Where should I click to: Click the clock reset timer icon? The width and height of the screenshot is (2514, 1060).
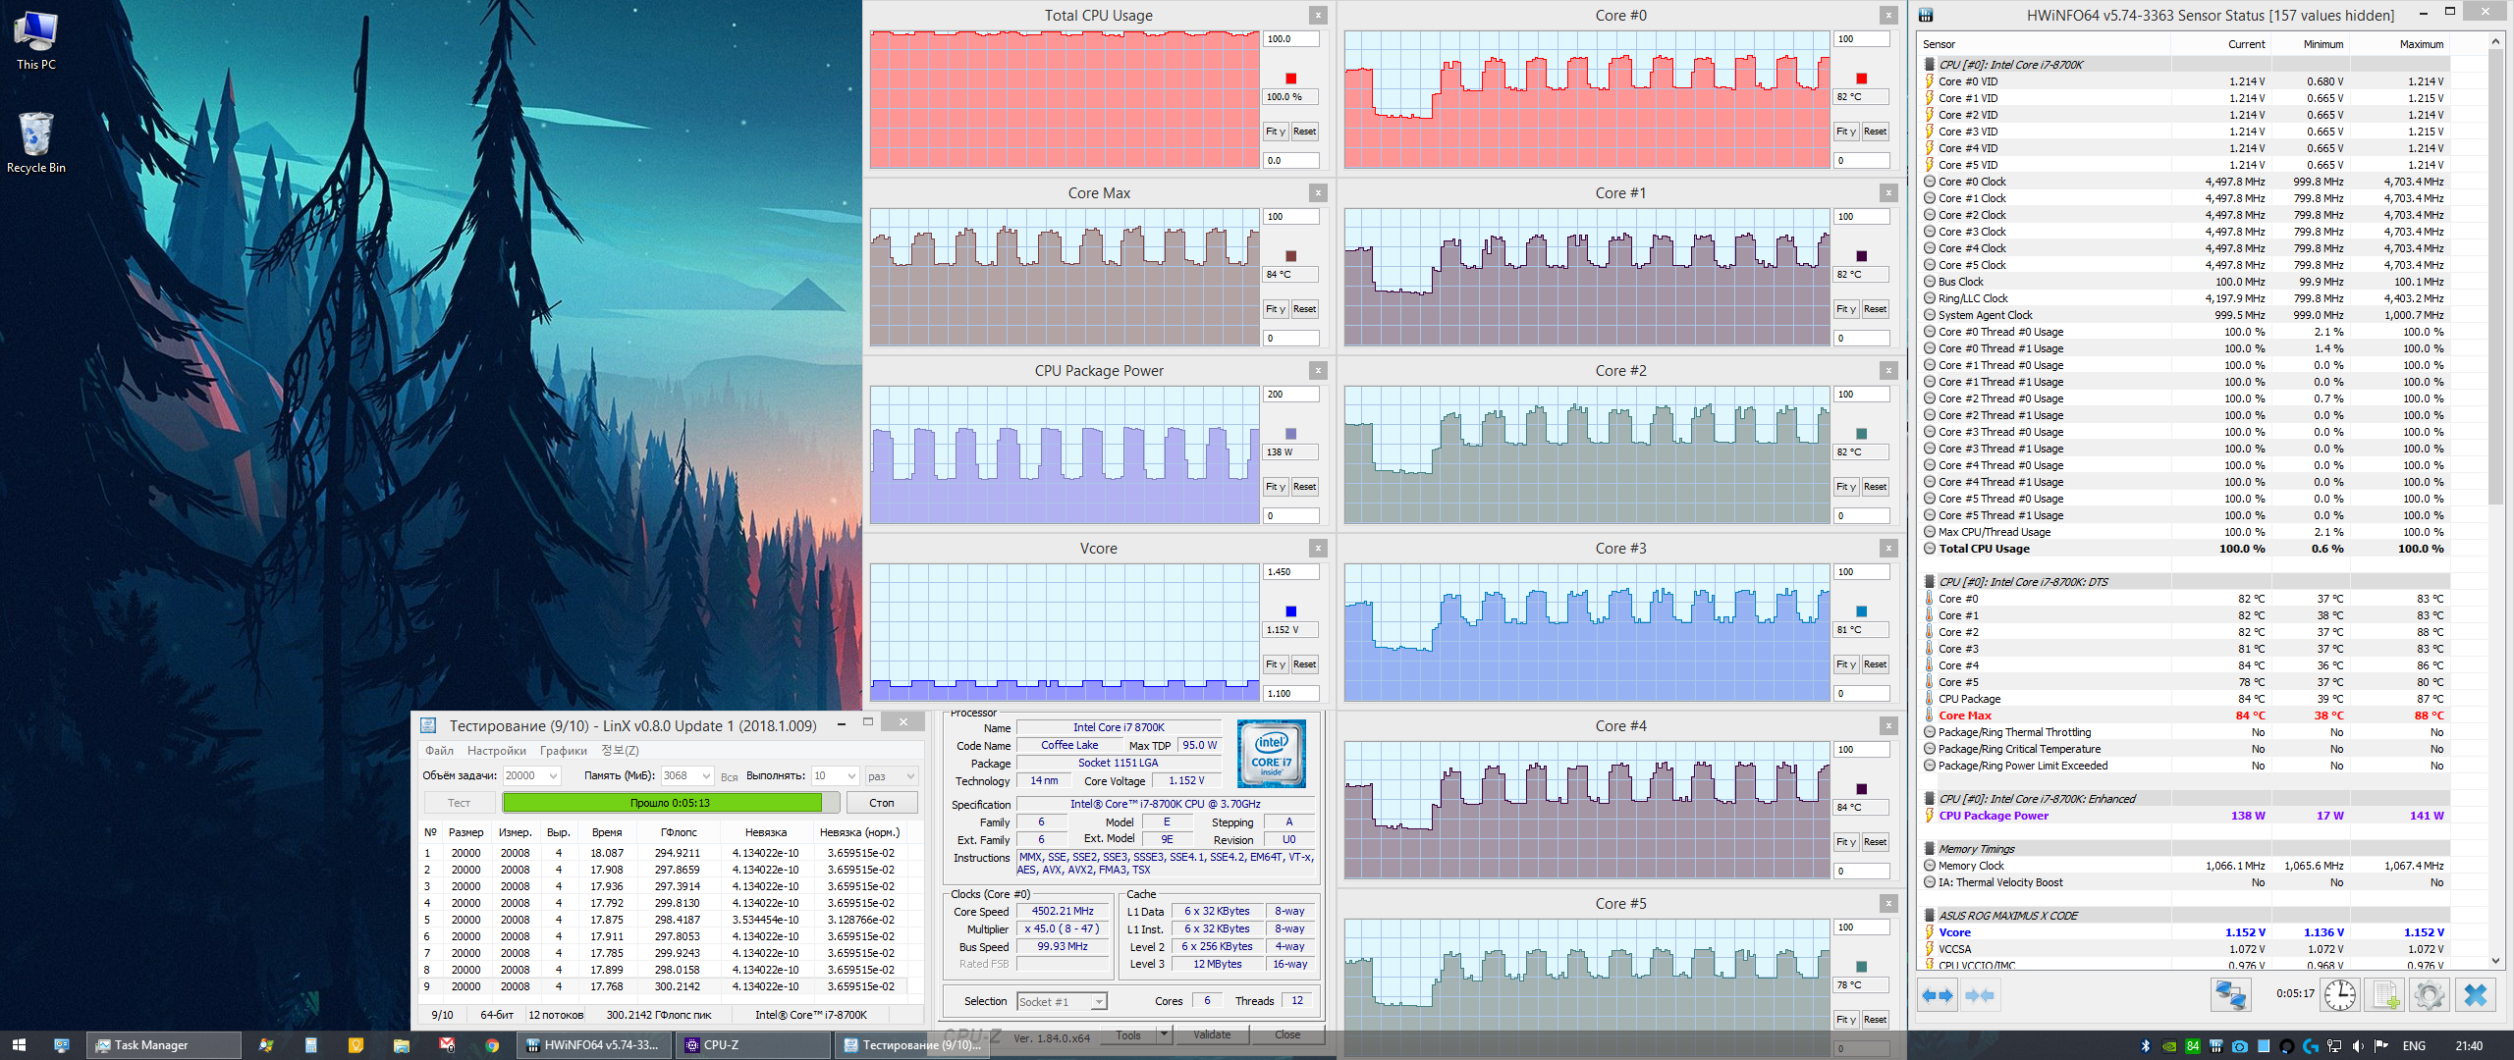pyautogui.click(x=2340, y=995)
